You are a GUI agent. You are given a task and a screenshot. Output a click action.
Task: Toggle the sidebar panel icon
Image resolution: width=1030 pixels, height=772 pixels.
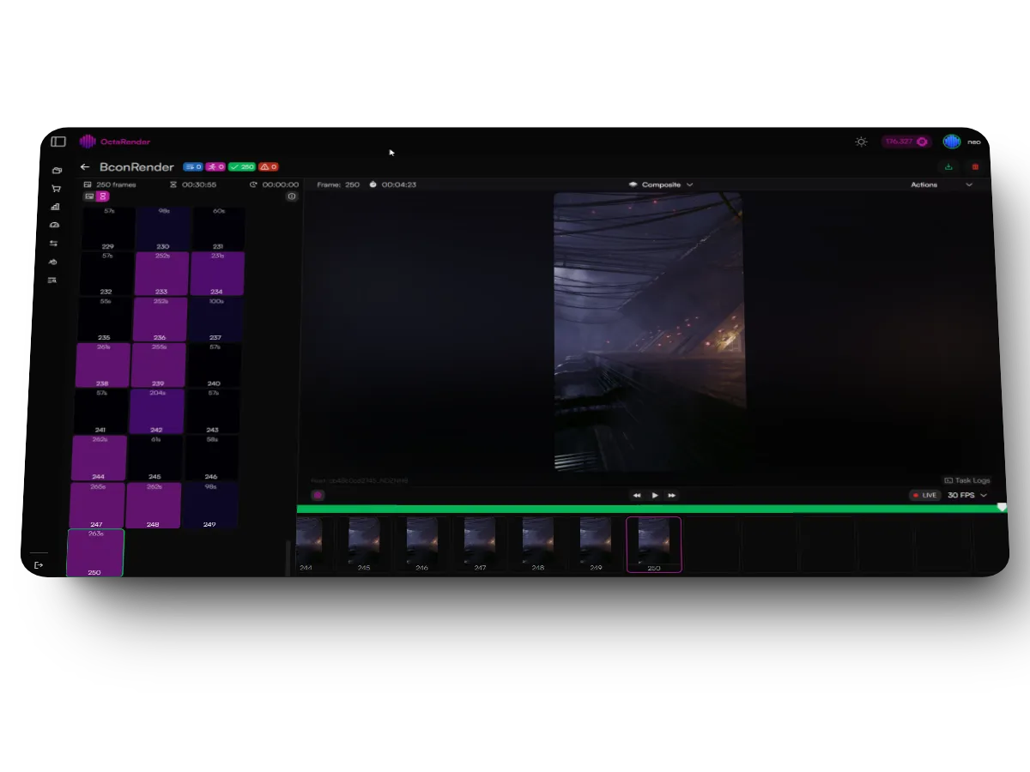pyautogui.click(x=58, y=142)
